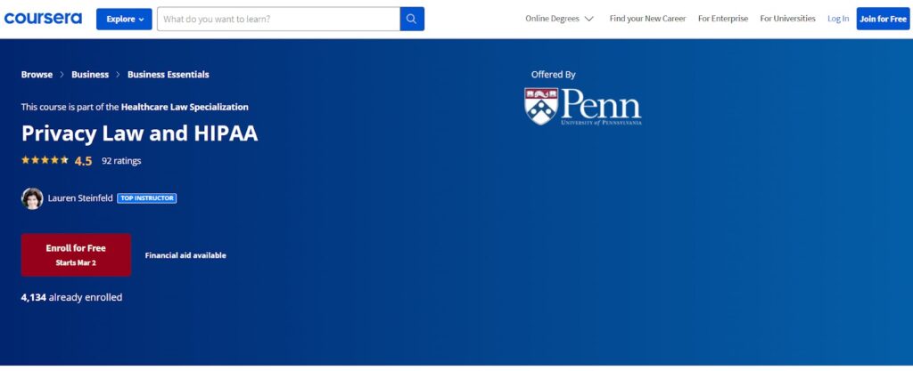Click Lauren Steinfeld's profile photo
Image resolution: width=913 pixels, height=371 pixels.
point(32,198)
